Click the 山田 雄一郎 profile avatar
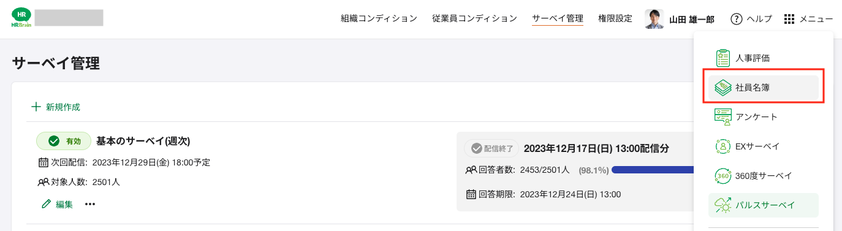Viewport: 842px width, 231px height. click(x=654, y=19)
